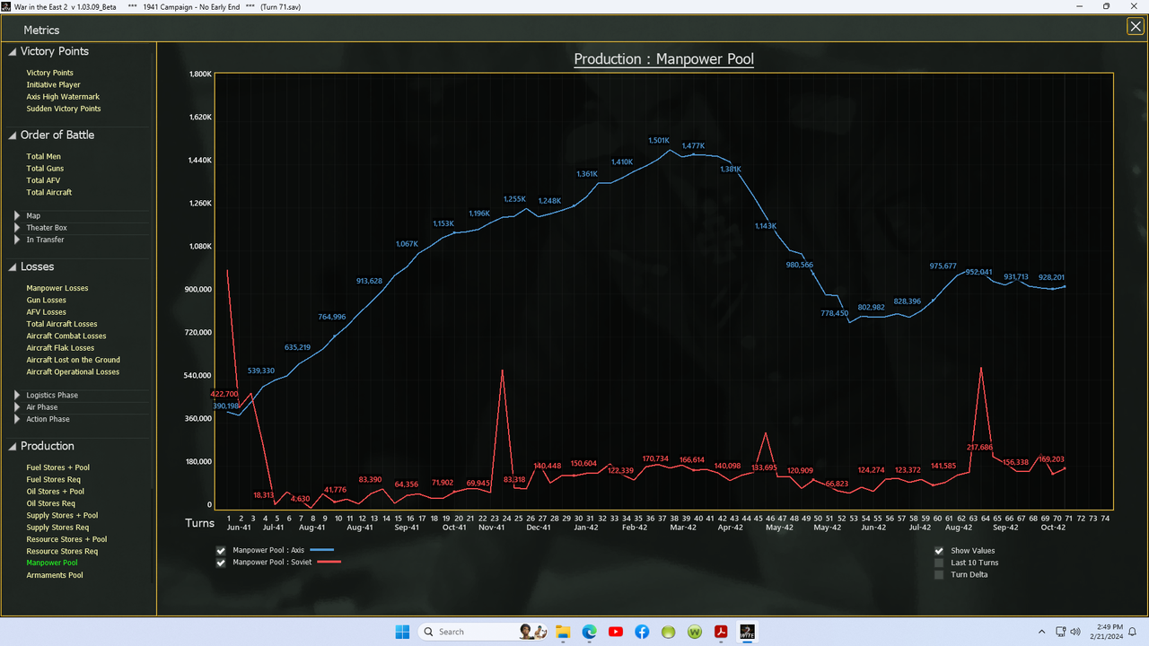Screen dimensions: 1149x646
Task: Open the green circle taskbar app
Action: click(669, 632)
